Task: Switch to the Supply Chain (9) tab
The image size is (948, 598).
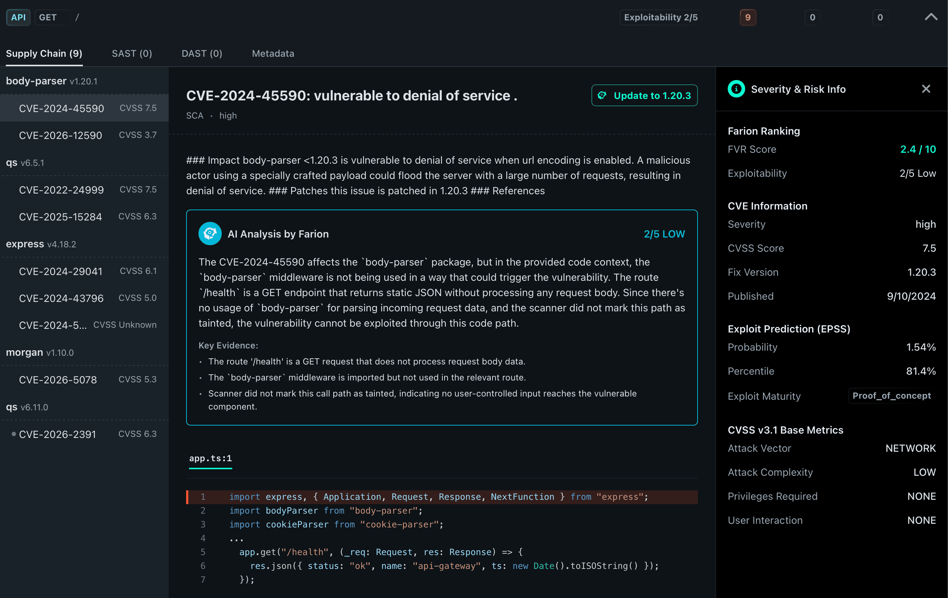Action: coord(44,53)
